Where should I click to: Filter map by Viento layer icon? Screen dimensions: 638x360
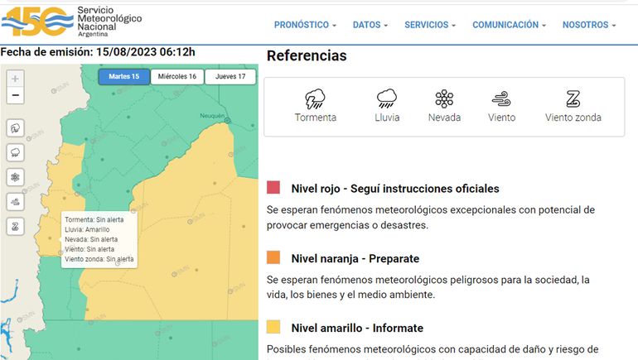click(15, 202)
